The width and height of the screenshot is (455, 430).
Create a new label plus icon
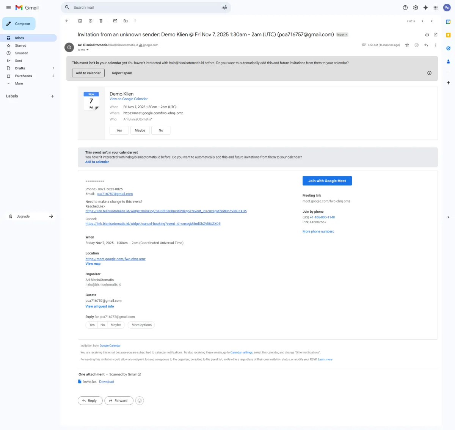coord(53,96)
